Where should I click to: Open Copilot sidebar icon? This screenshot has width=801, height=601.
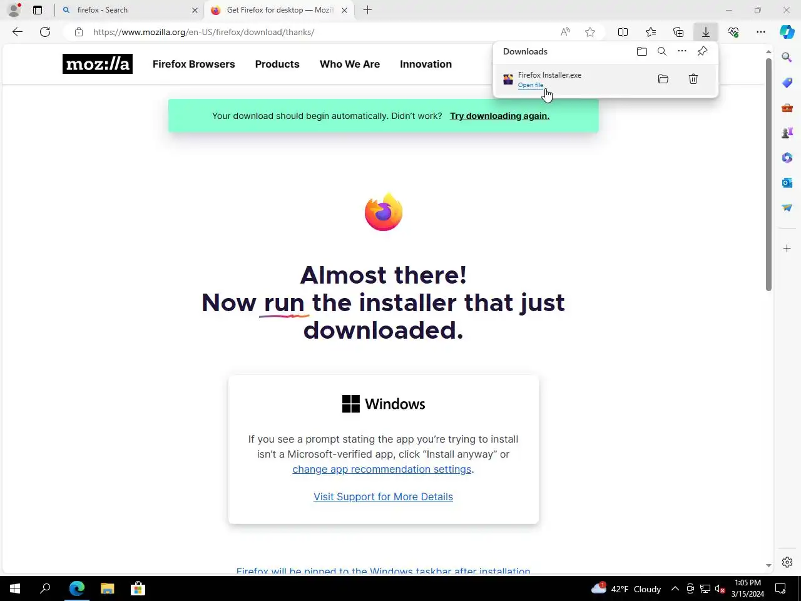[787, 32]
